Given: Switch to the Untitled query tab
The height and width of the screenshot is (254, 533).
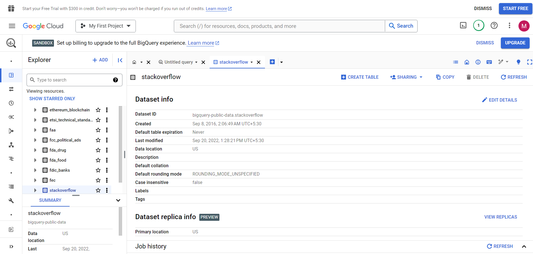Looking at the screenshot, I should pyautogui.click(x=179, y=62).
